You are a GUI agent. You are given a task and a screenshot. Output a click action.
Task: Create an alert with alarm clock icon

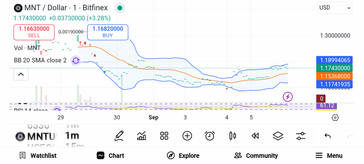point(210,136)
